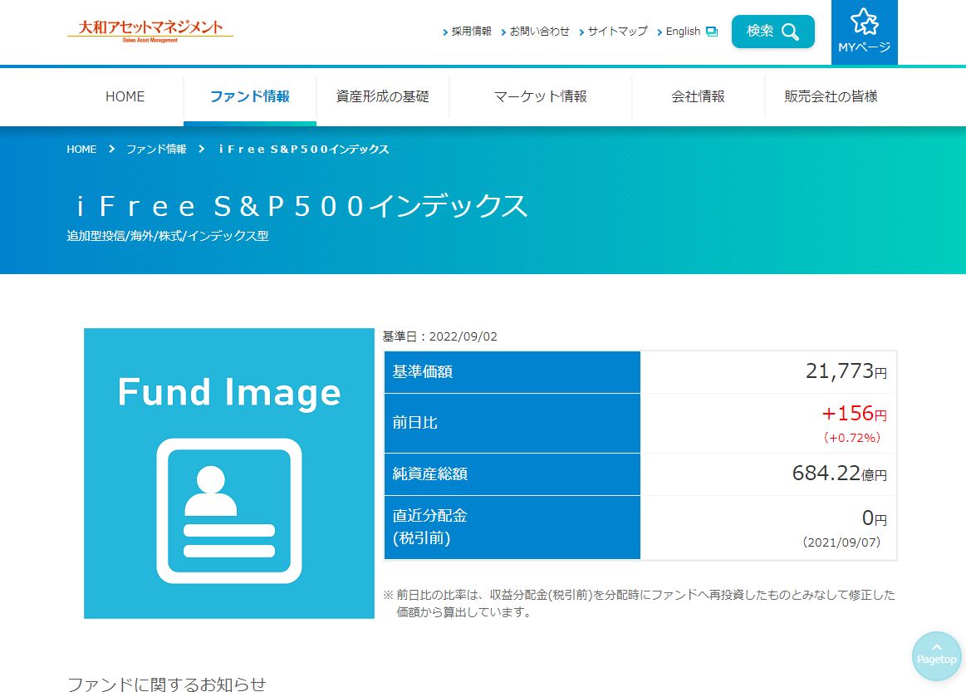Click the chevron before English
The image size is (966, 692).
(660, 32)
